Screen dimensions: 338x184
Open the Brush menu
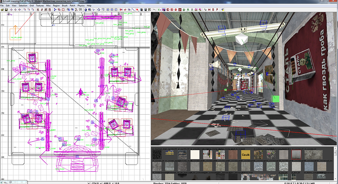[65, 6]
